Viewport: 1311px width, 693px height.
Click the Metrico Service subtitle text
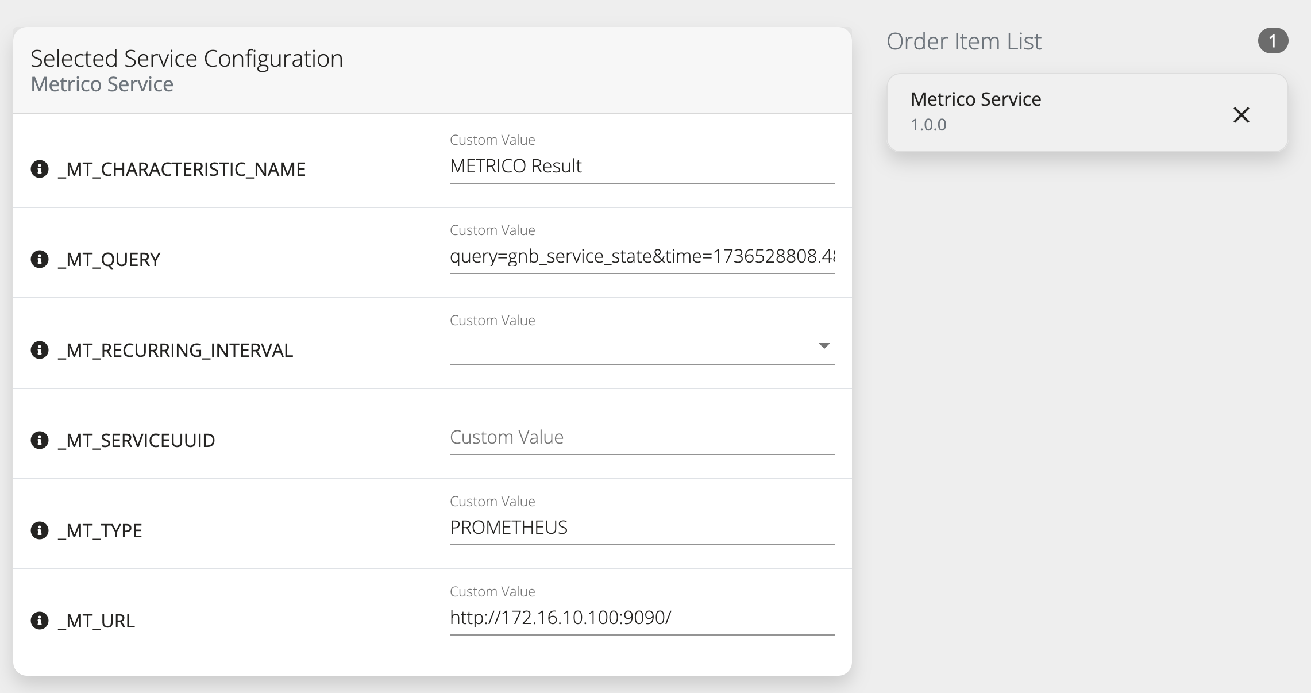102,84
